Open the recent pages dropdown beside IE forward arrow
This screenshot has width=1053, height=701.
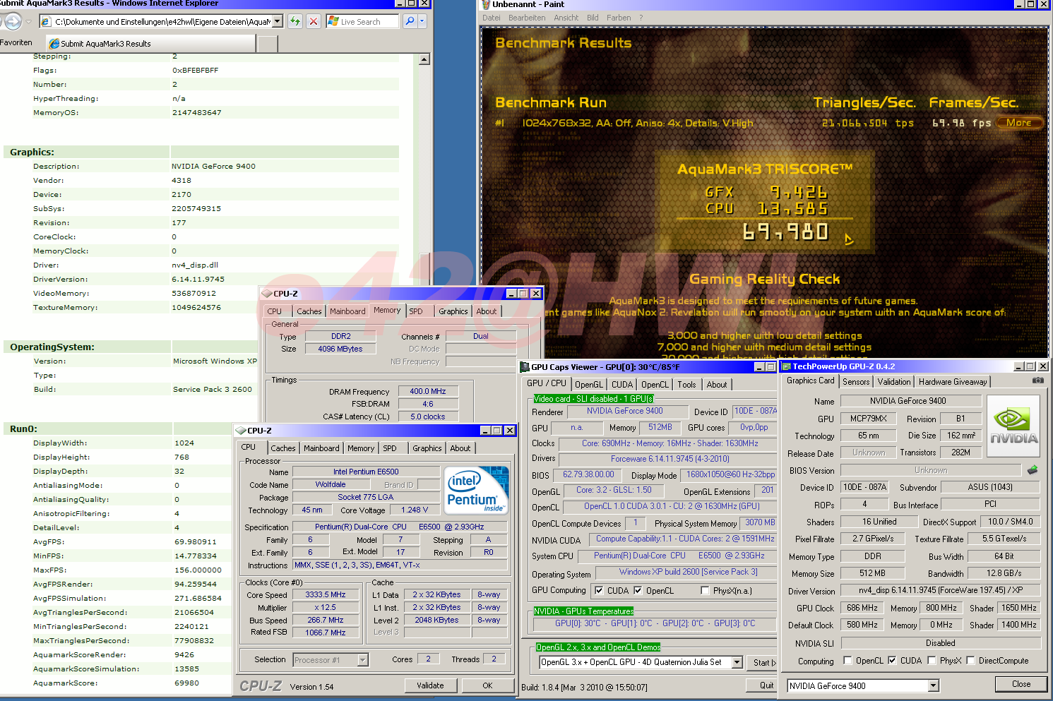pyautogui.click(x=28, y=21)
